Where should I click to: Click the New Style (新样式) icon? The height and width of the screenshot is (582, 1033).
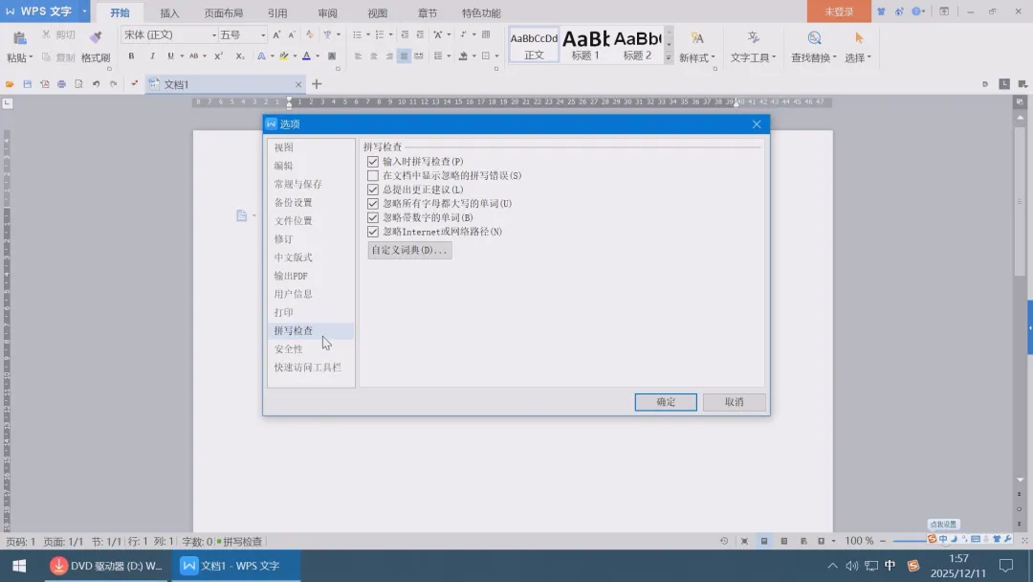[x=697, y=38]
